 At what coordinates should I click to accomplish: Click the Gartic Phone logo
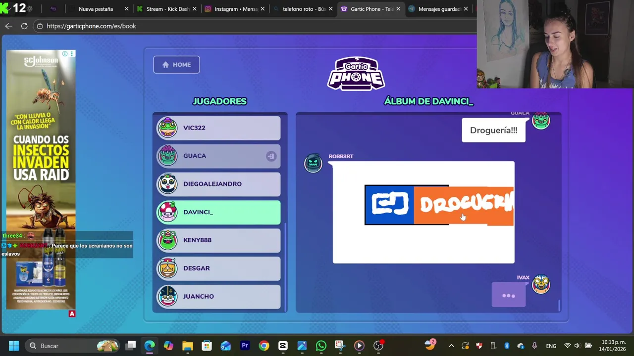tap(356, 74)
